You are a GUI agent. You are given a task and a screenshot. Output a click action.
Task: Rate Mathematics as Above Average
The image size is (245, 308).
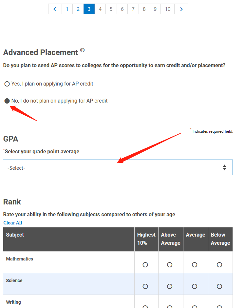pos(170,265)
